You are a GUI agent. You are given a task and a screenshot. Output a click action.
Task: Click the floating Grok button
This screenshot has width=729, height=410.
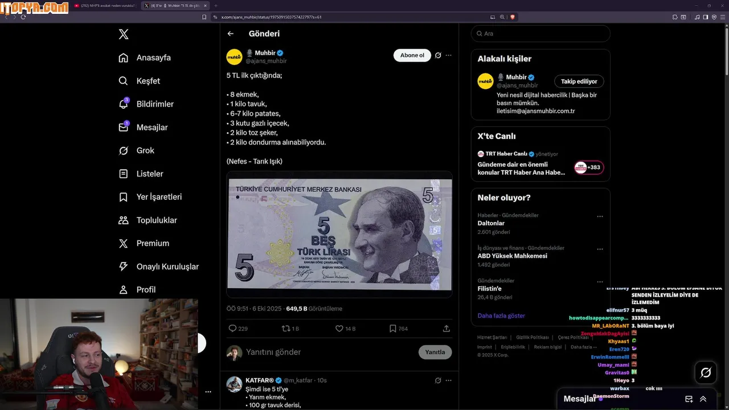(706, 372)
